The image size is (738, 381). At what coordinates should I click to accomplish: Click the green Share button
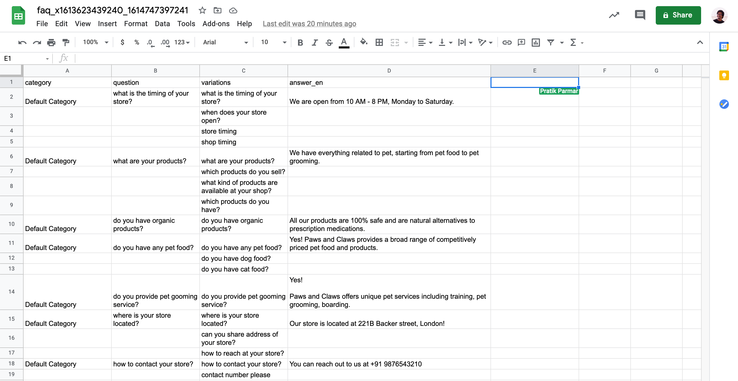(678, 15)
